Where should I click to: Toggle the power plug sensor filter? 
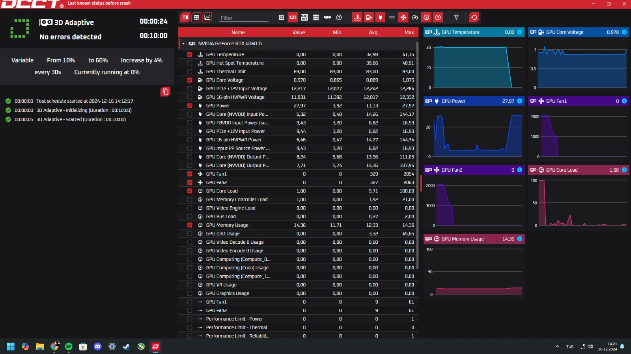[x=380, y=17]
